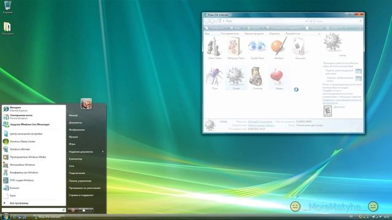Click the Start menu search field

(x=34, y=210)
